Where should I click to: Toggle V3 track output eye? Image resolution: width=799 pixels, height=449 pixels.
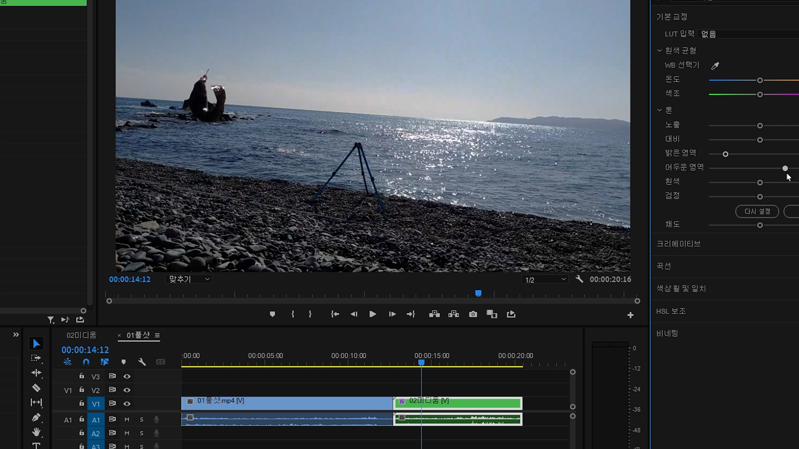(127, 376)
